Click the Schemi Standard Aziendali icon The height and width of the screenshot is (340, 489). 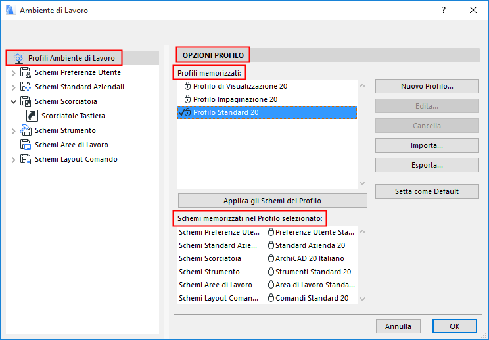(26, 87)
